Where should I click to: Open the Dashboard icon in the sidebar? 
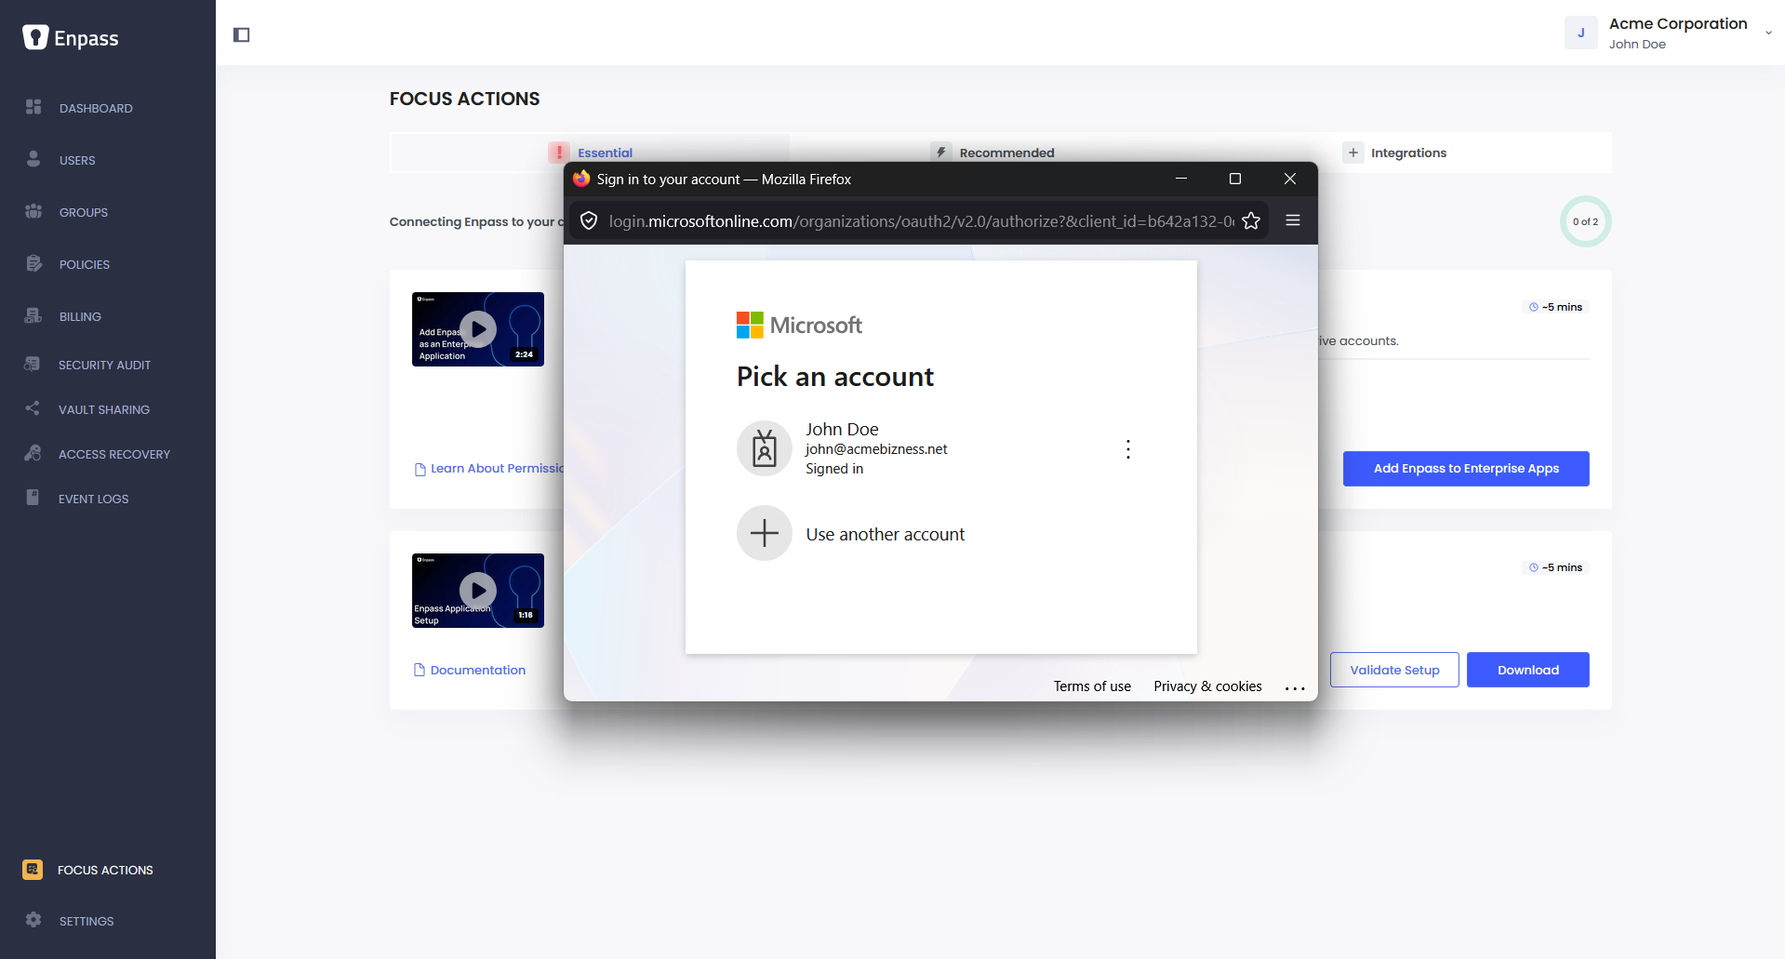33,107
